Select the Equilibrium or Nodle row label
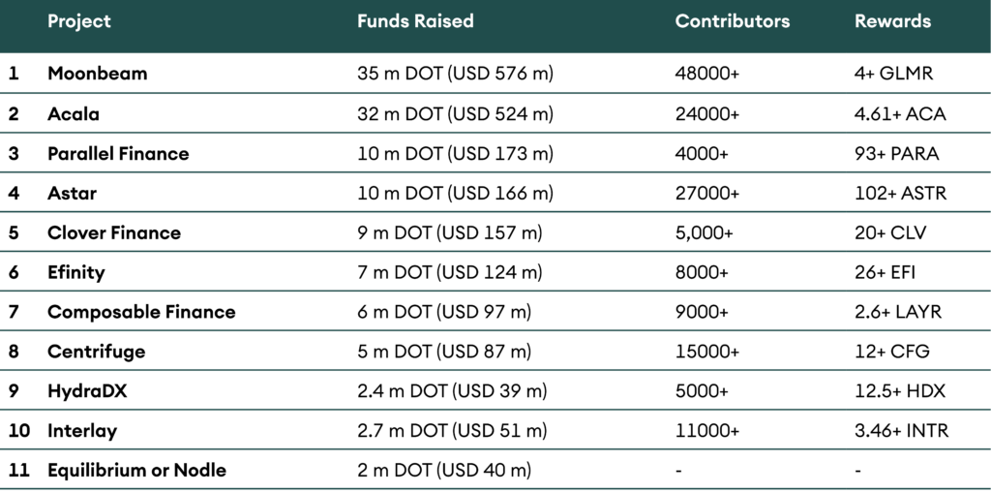 136,471
